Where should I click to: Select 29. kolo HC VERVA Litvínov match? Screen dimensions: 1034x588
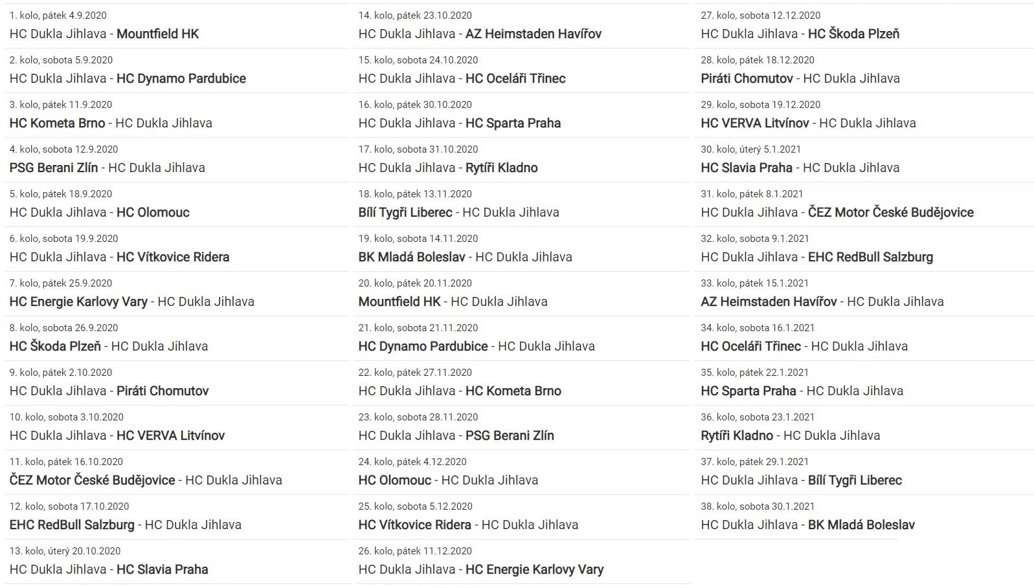click(808, 123)
